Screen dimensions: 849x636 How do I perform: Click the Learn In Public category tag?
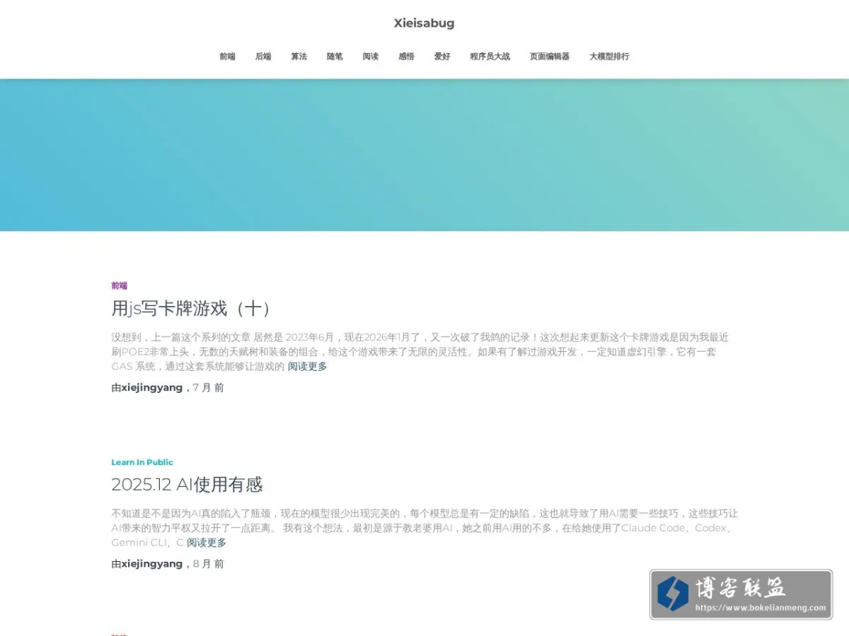point(142,462)
